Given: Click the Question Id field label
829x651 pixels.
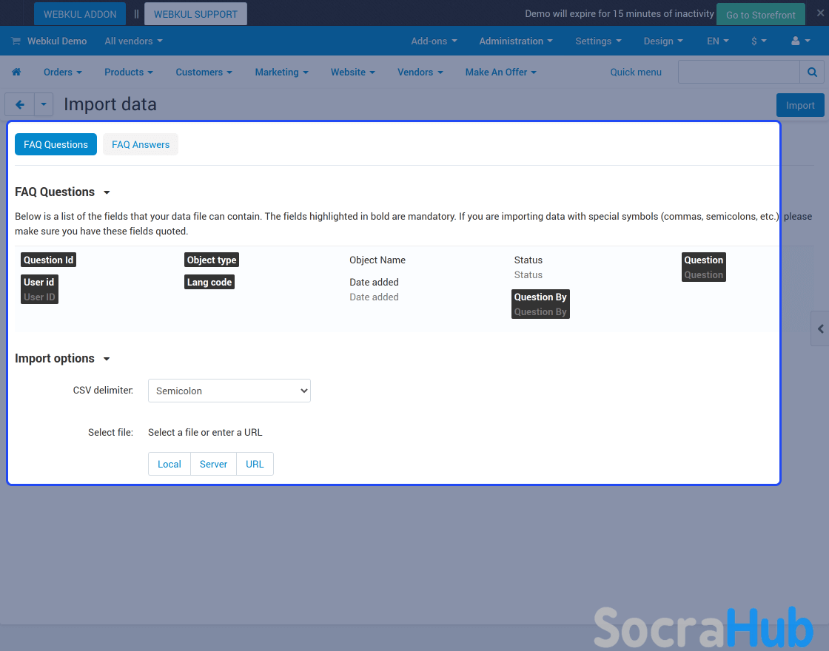Looking at the screenshot, I should 49,260.
